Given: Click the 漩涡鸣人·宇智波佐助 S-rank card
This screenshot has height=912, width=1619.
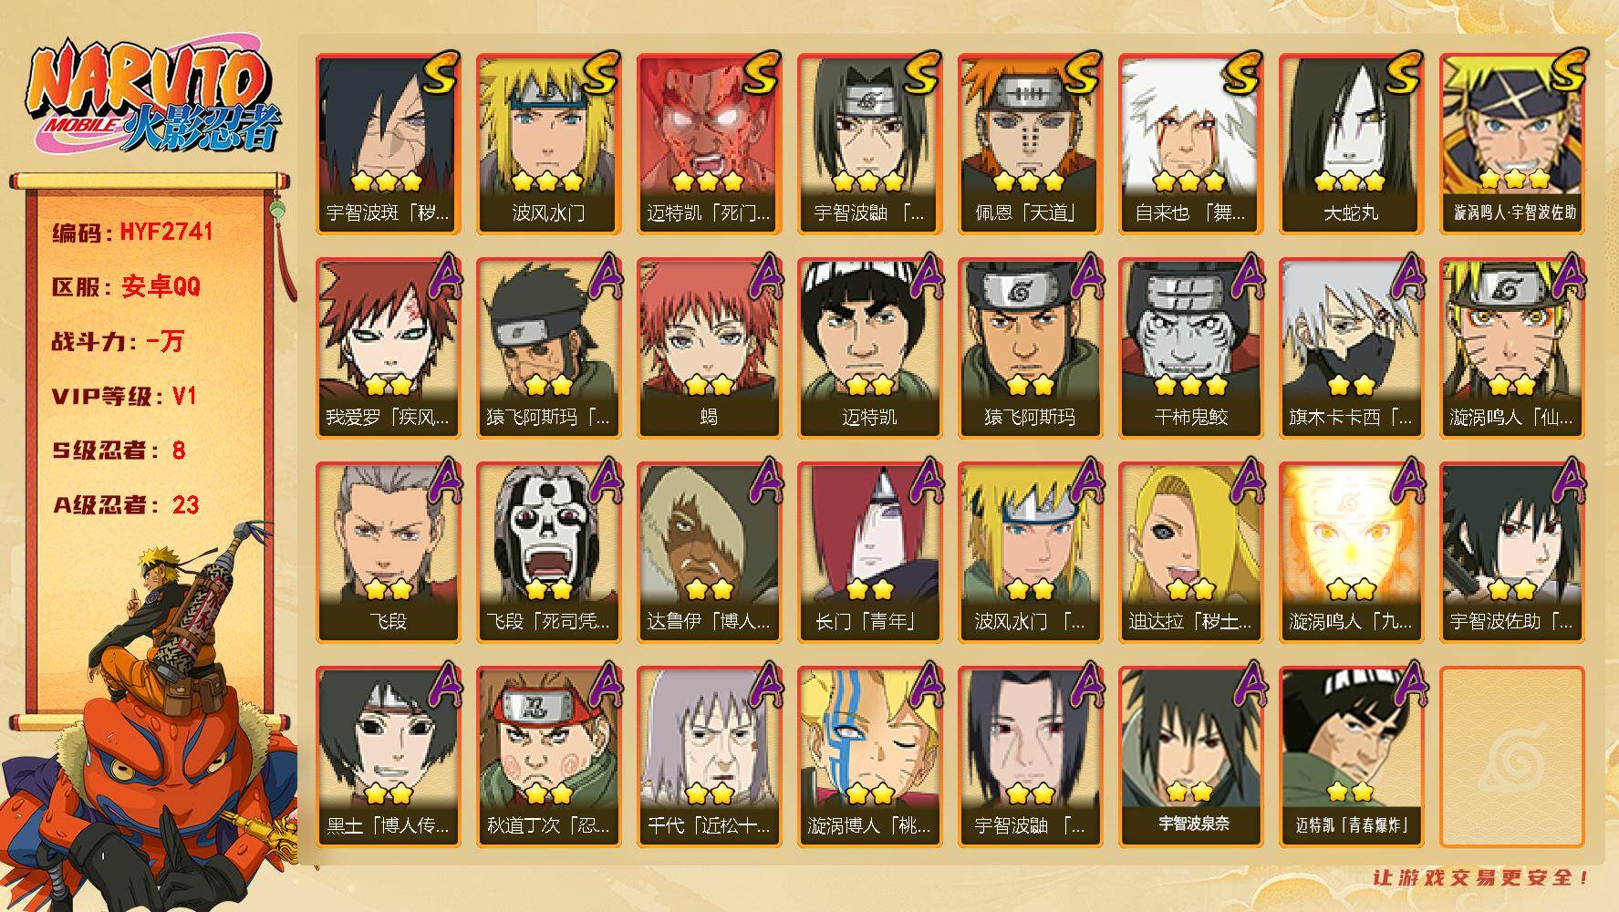Looking at the screenshot, I should (1511, 144).
